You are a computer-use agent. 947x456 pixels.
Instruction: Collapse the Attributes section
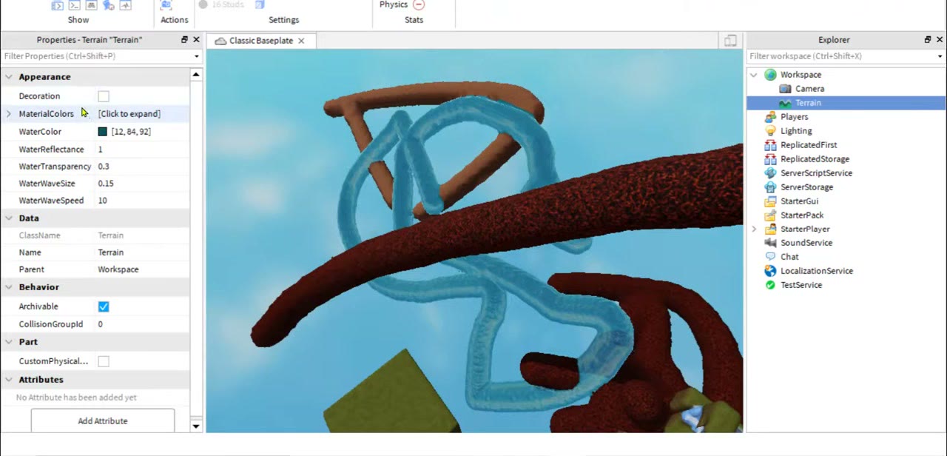9,380
